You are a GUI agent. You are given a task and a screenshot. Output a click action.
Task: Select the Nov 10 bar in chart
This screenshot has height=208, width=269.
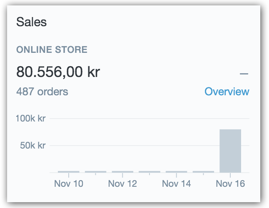(x=69, y=172)
